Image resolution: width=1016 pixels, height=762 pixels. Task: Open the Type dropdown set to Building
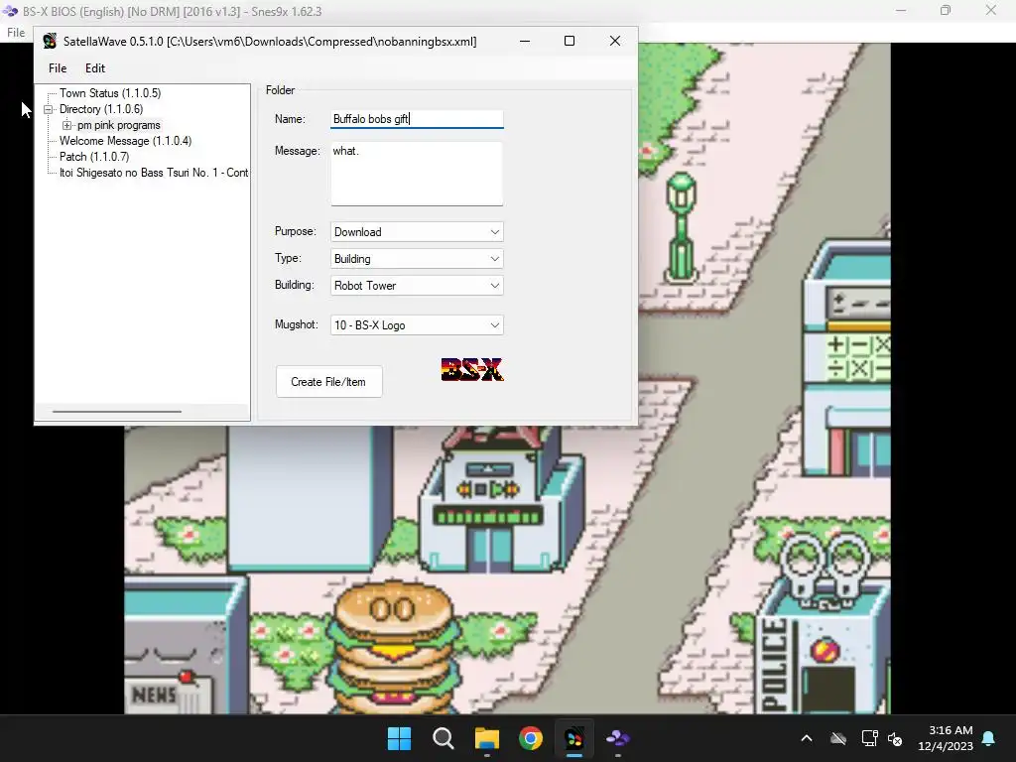point(417,259)
